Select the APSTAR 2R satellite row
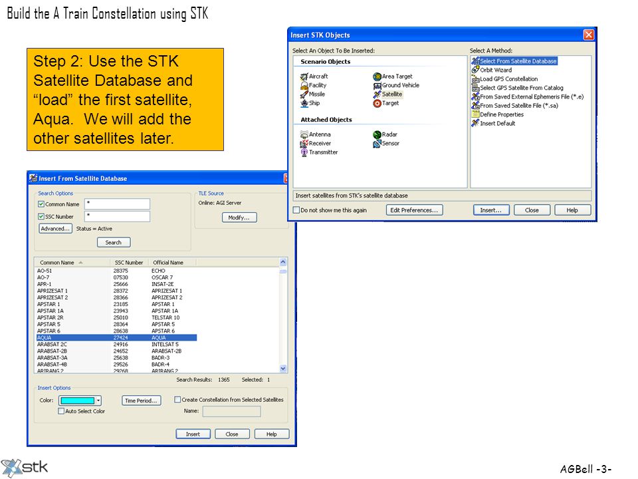 116,318
